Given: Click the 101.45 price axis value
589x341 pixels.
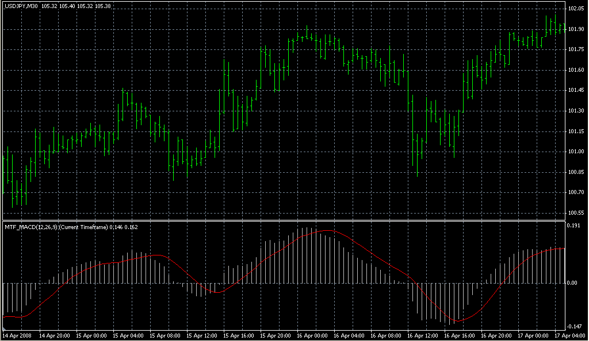Looking at the screenshot, I should [x=576, y=90].
